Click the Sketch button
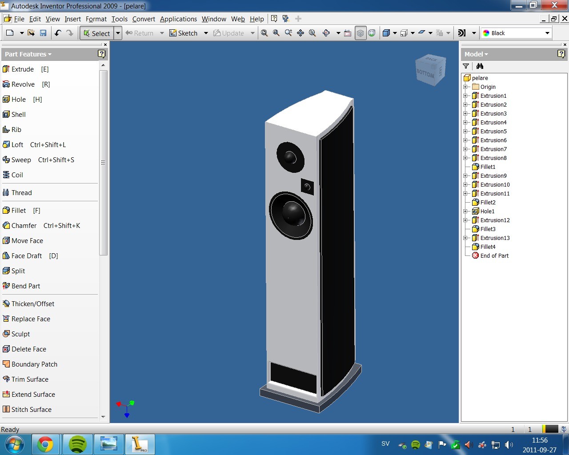 coord(183,33)
